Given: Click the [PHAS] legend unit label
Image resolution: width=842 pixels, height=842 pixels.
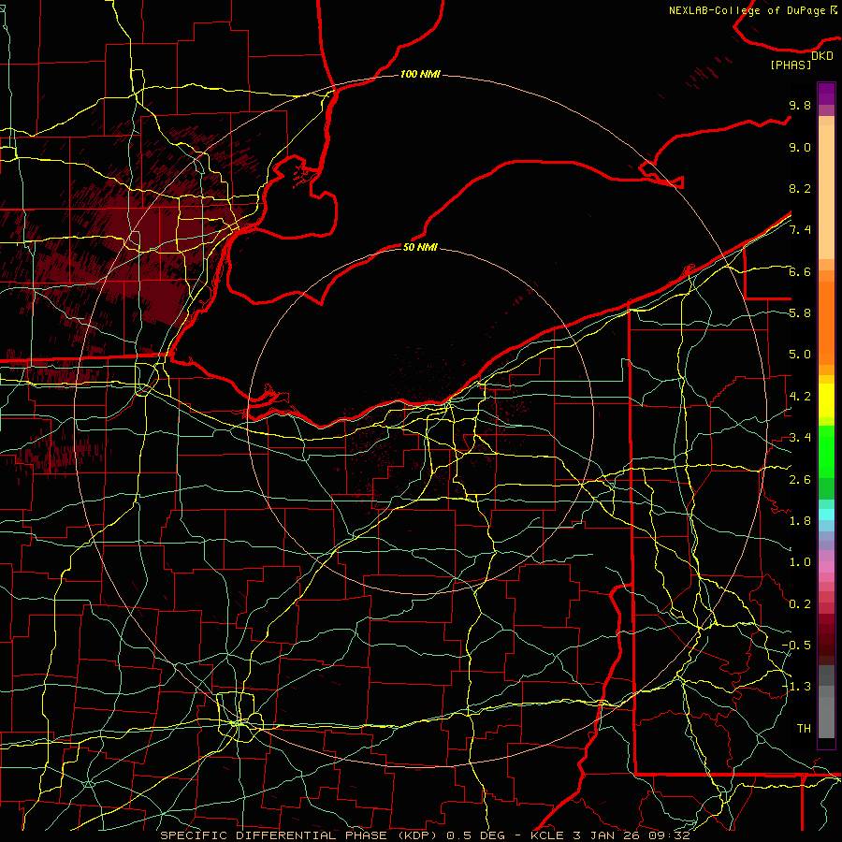Looking at the screenshot, I should pyautogui.click(x=791, y=65).
